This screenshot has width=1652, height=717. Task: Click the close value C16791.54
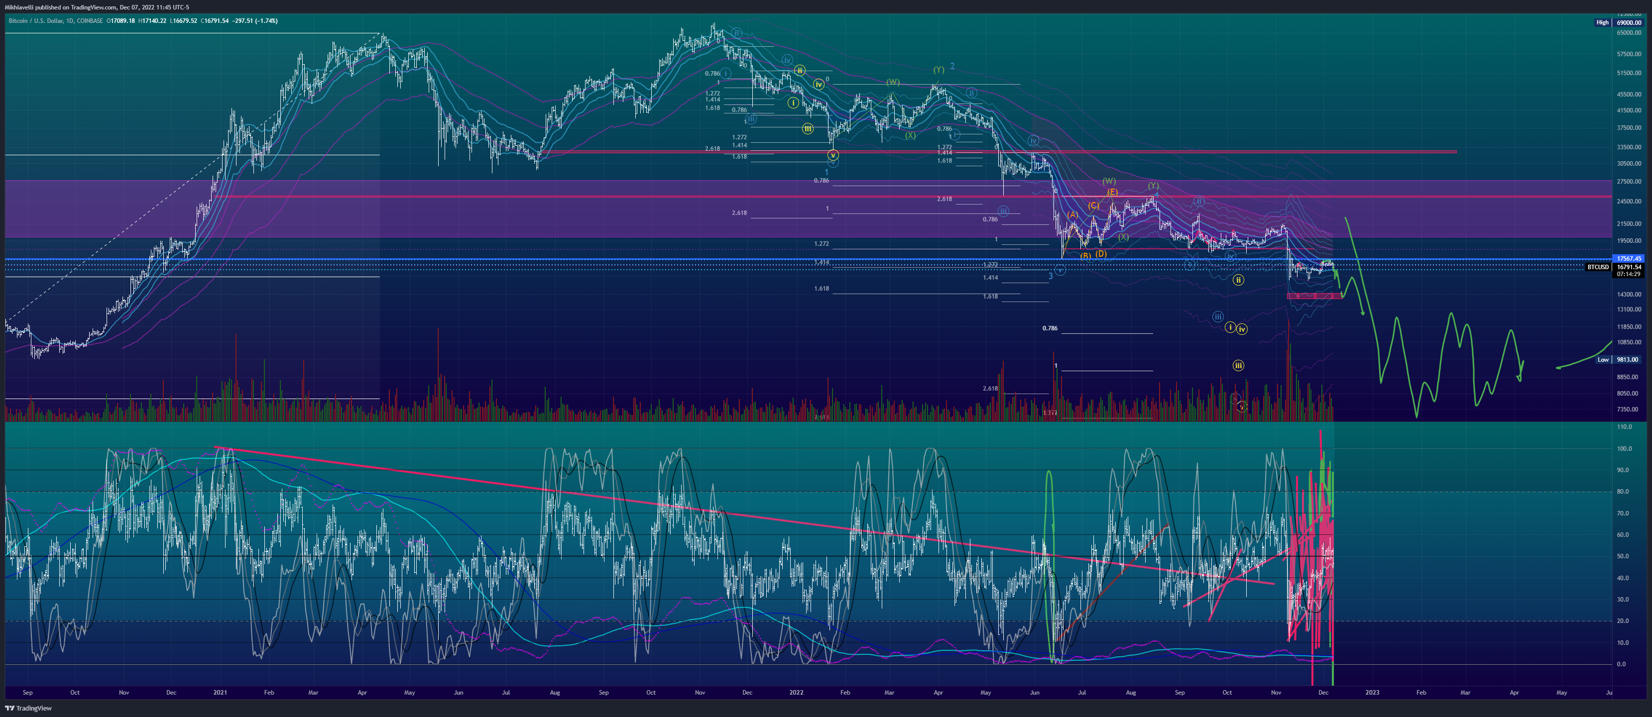coord(215,20)
